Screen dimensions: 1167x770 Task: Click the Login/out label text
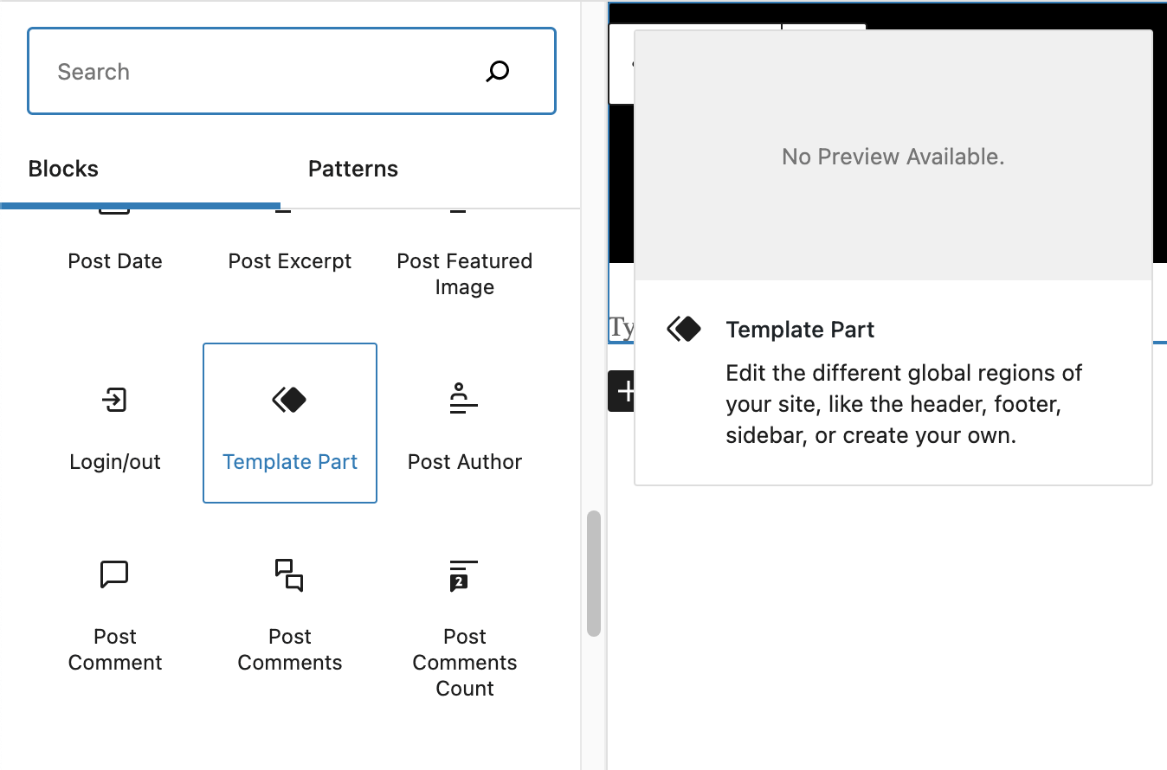point(115,461)
